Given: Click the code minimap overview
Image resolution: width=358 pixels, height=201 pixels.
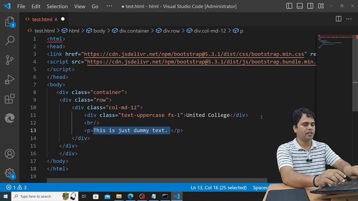Looking at the screenshot, I should click(x=335, y=42).
